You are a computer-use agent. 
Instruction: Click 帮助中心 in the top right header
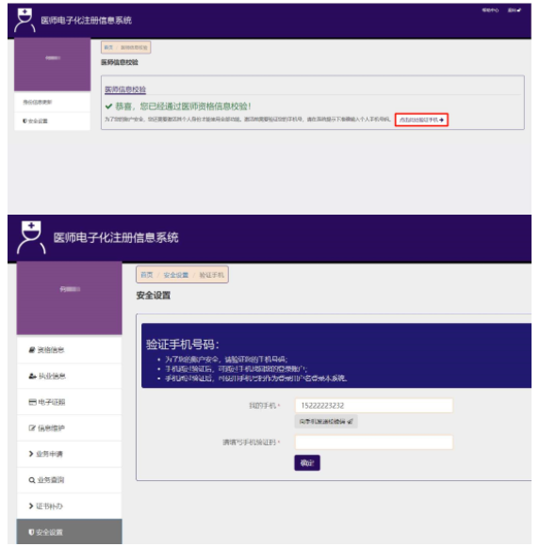coord(490,10)
